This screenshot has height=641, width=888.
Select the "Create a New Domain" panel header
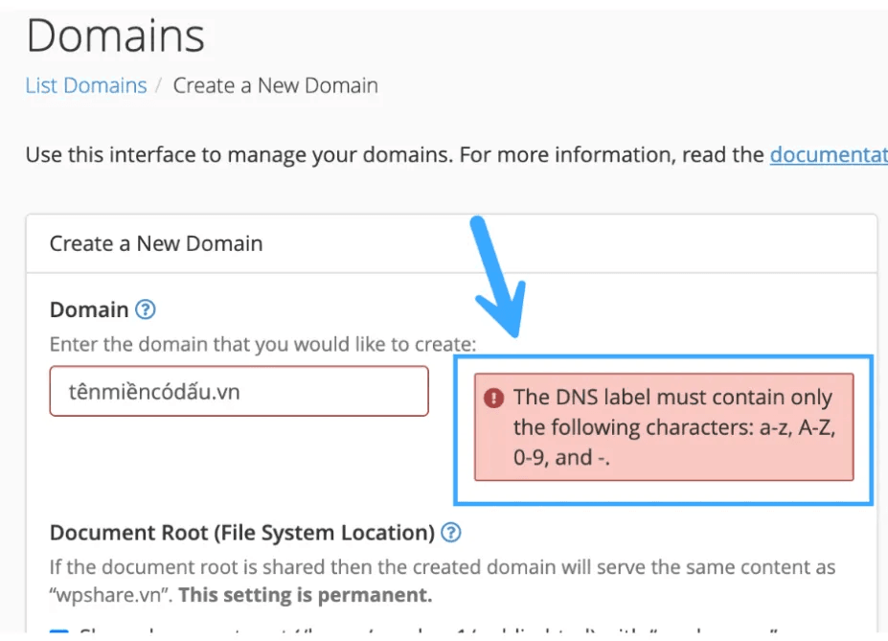155,243
